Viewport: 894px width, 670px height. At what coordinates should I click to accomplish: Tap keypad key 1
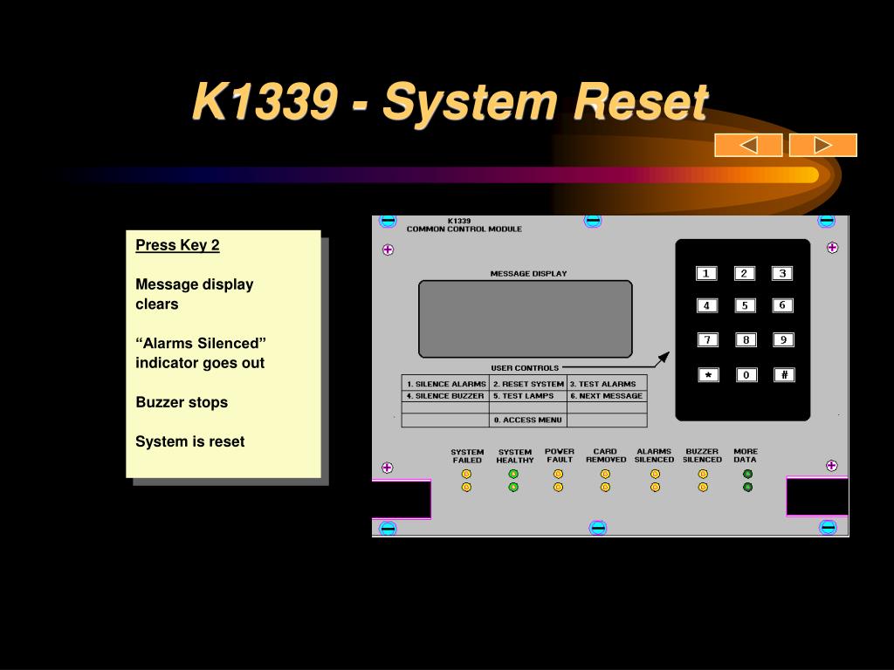tap(705, 273)
